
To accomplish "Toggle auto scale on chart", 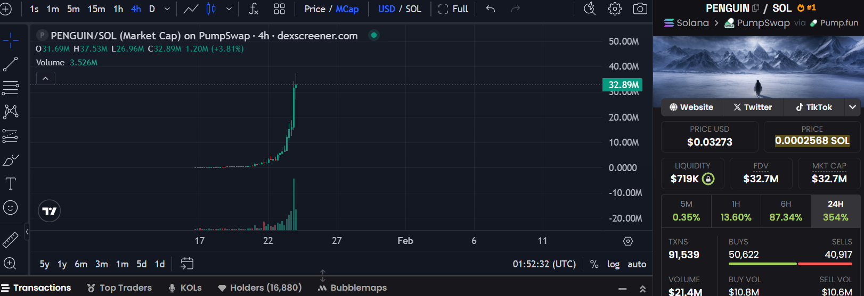I will coord(637,264).
